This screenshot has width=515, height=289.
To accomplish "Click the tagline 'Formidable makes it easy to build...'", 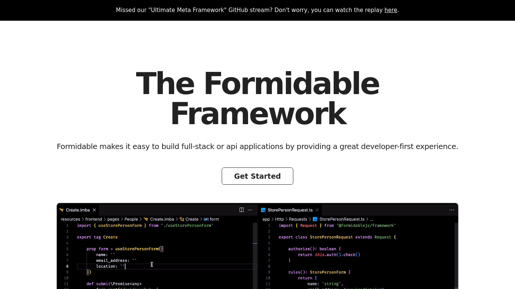I will point(257,146).
